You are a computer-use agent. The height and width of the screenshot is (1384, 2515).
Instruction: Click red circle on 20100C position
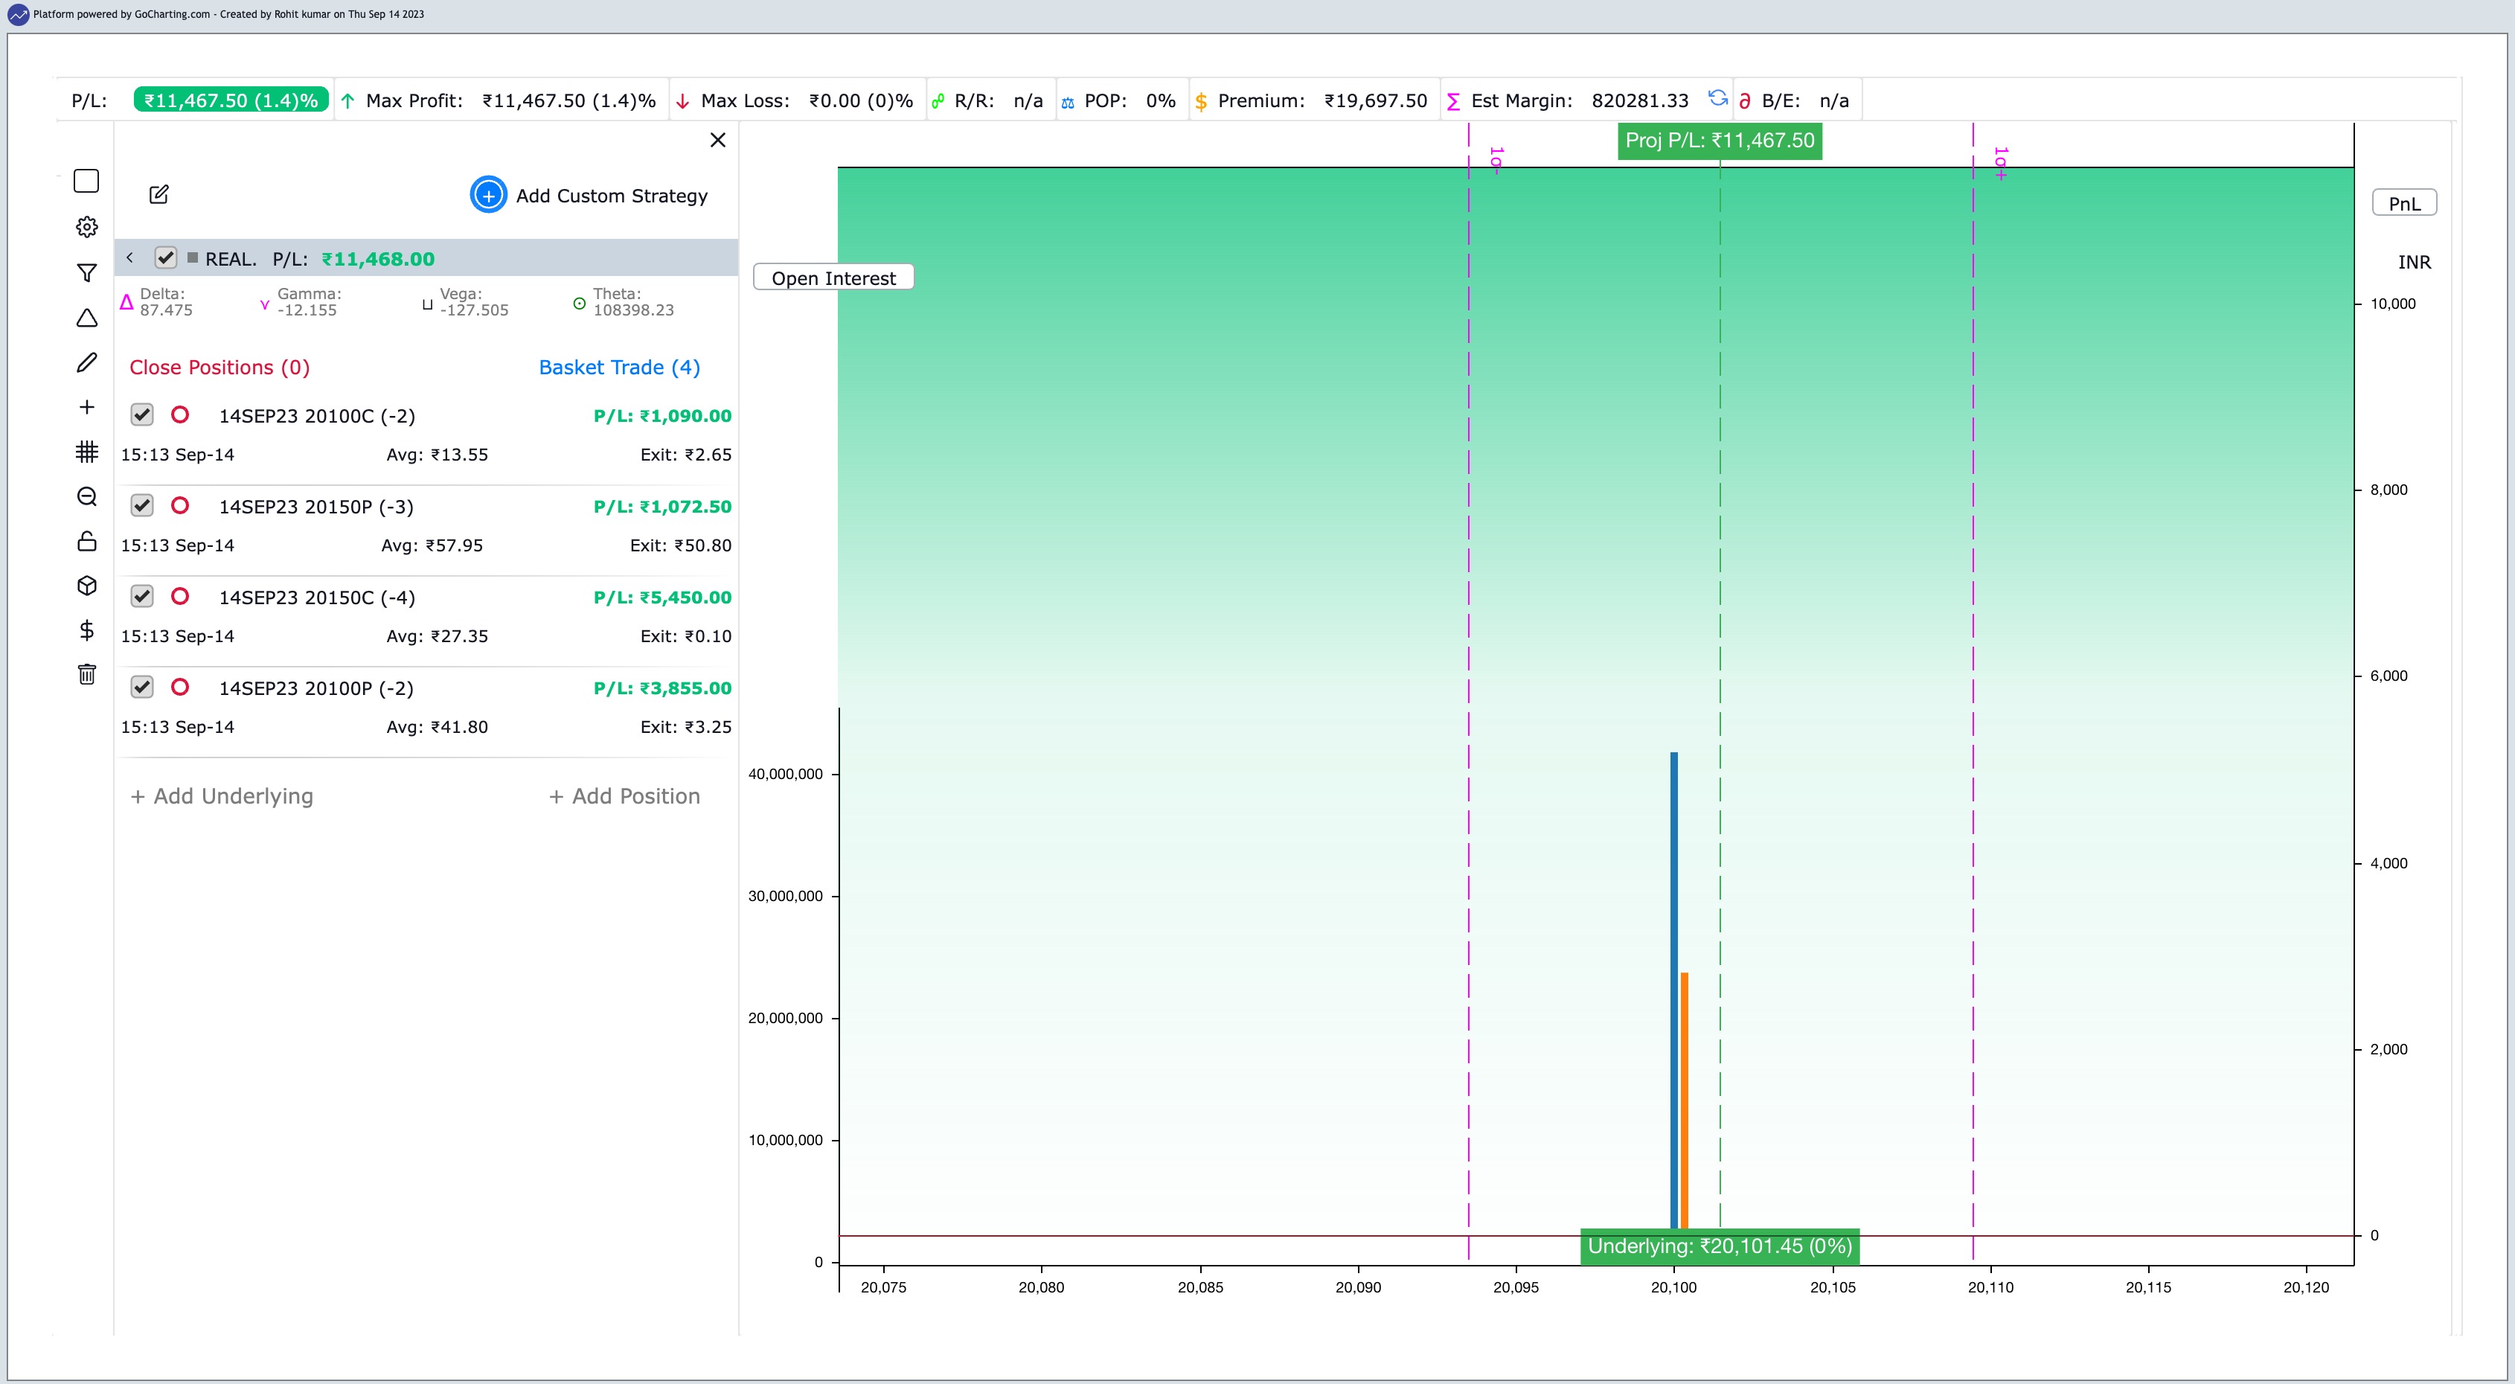click(x=179, y=414)
